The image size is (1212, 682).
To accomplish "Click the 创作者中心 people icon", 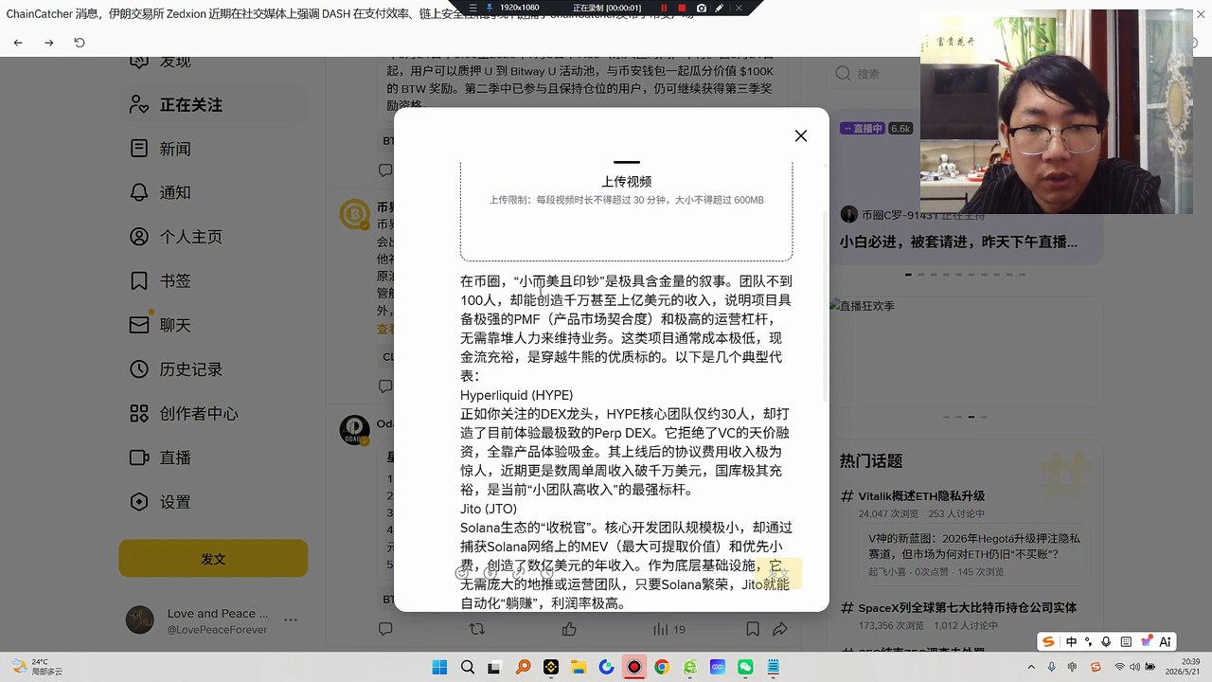I will click(139, 413).
